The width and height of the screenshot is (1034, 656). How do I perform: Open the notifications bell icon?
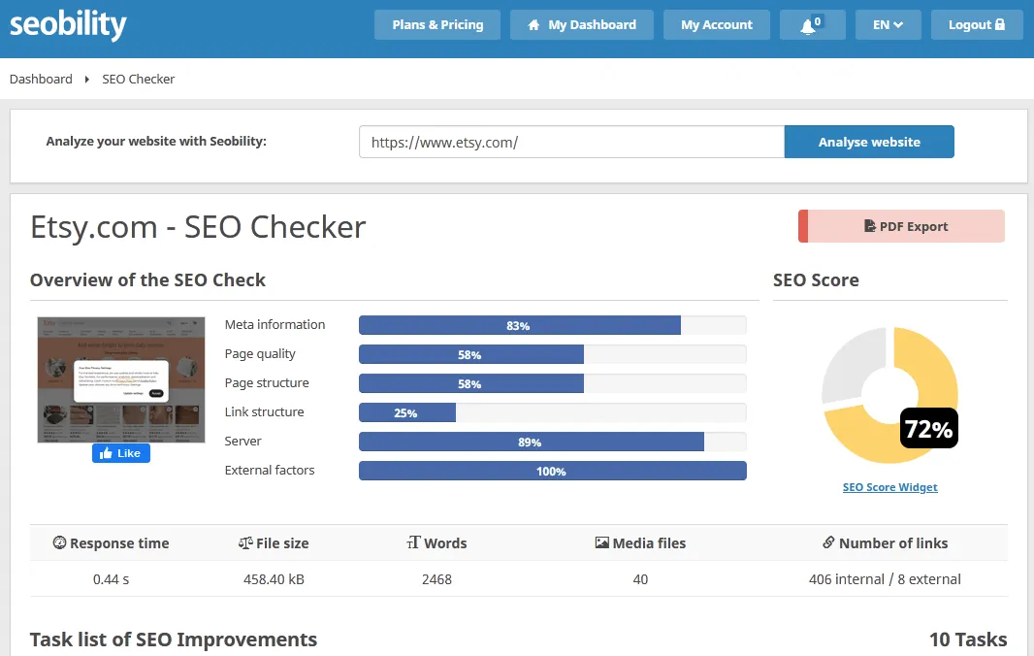808,25
